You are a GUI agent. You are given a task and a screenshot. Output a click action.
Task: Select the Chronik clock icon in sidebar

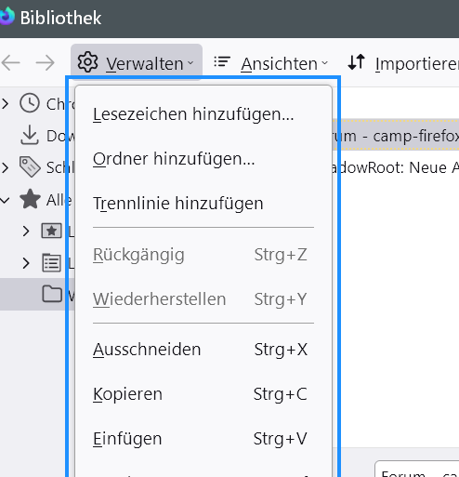coord(30,103)
